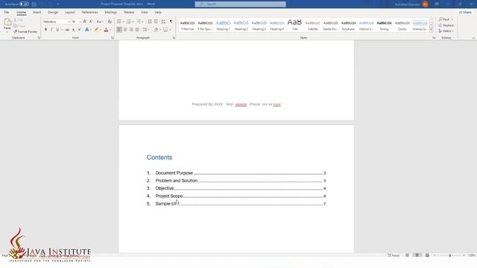Screen dimensions: 477x268
Task: Apply Text Effects to the text
Action: (x=87, y=30)
